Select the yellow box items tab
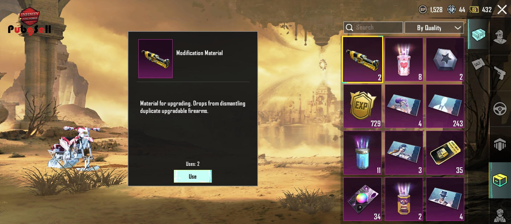 (499, 180)
